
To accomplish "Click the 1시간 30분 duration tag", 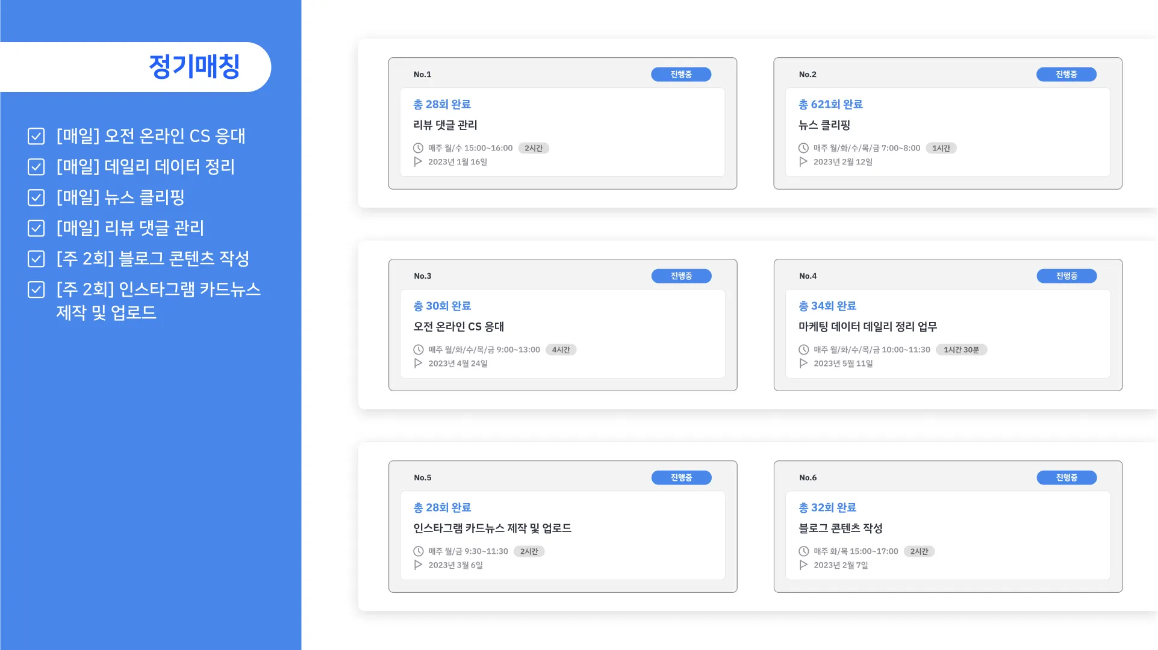I will tap(961, 350).
